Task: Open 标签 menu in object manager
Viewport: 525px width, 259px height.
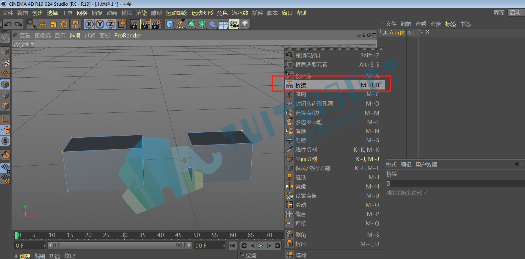Action: (451, 24)
